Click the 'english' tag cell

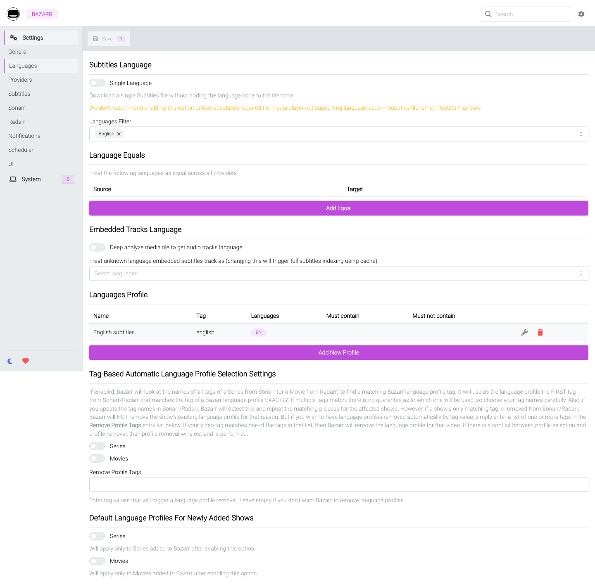pos(205,333)
